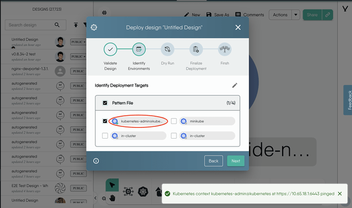Open the Comments panel
Viewport: 352px width, 208px height.
pyautogui.click(x=249, y=15)
